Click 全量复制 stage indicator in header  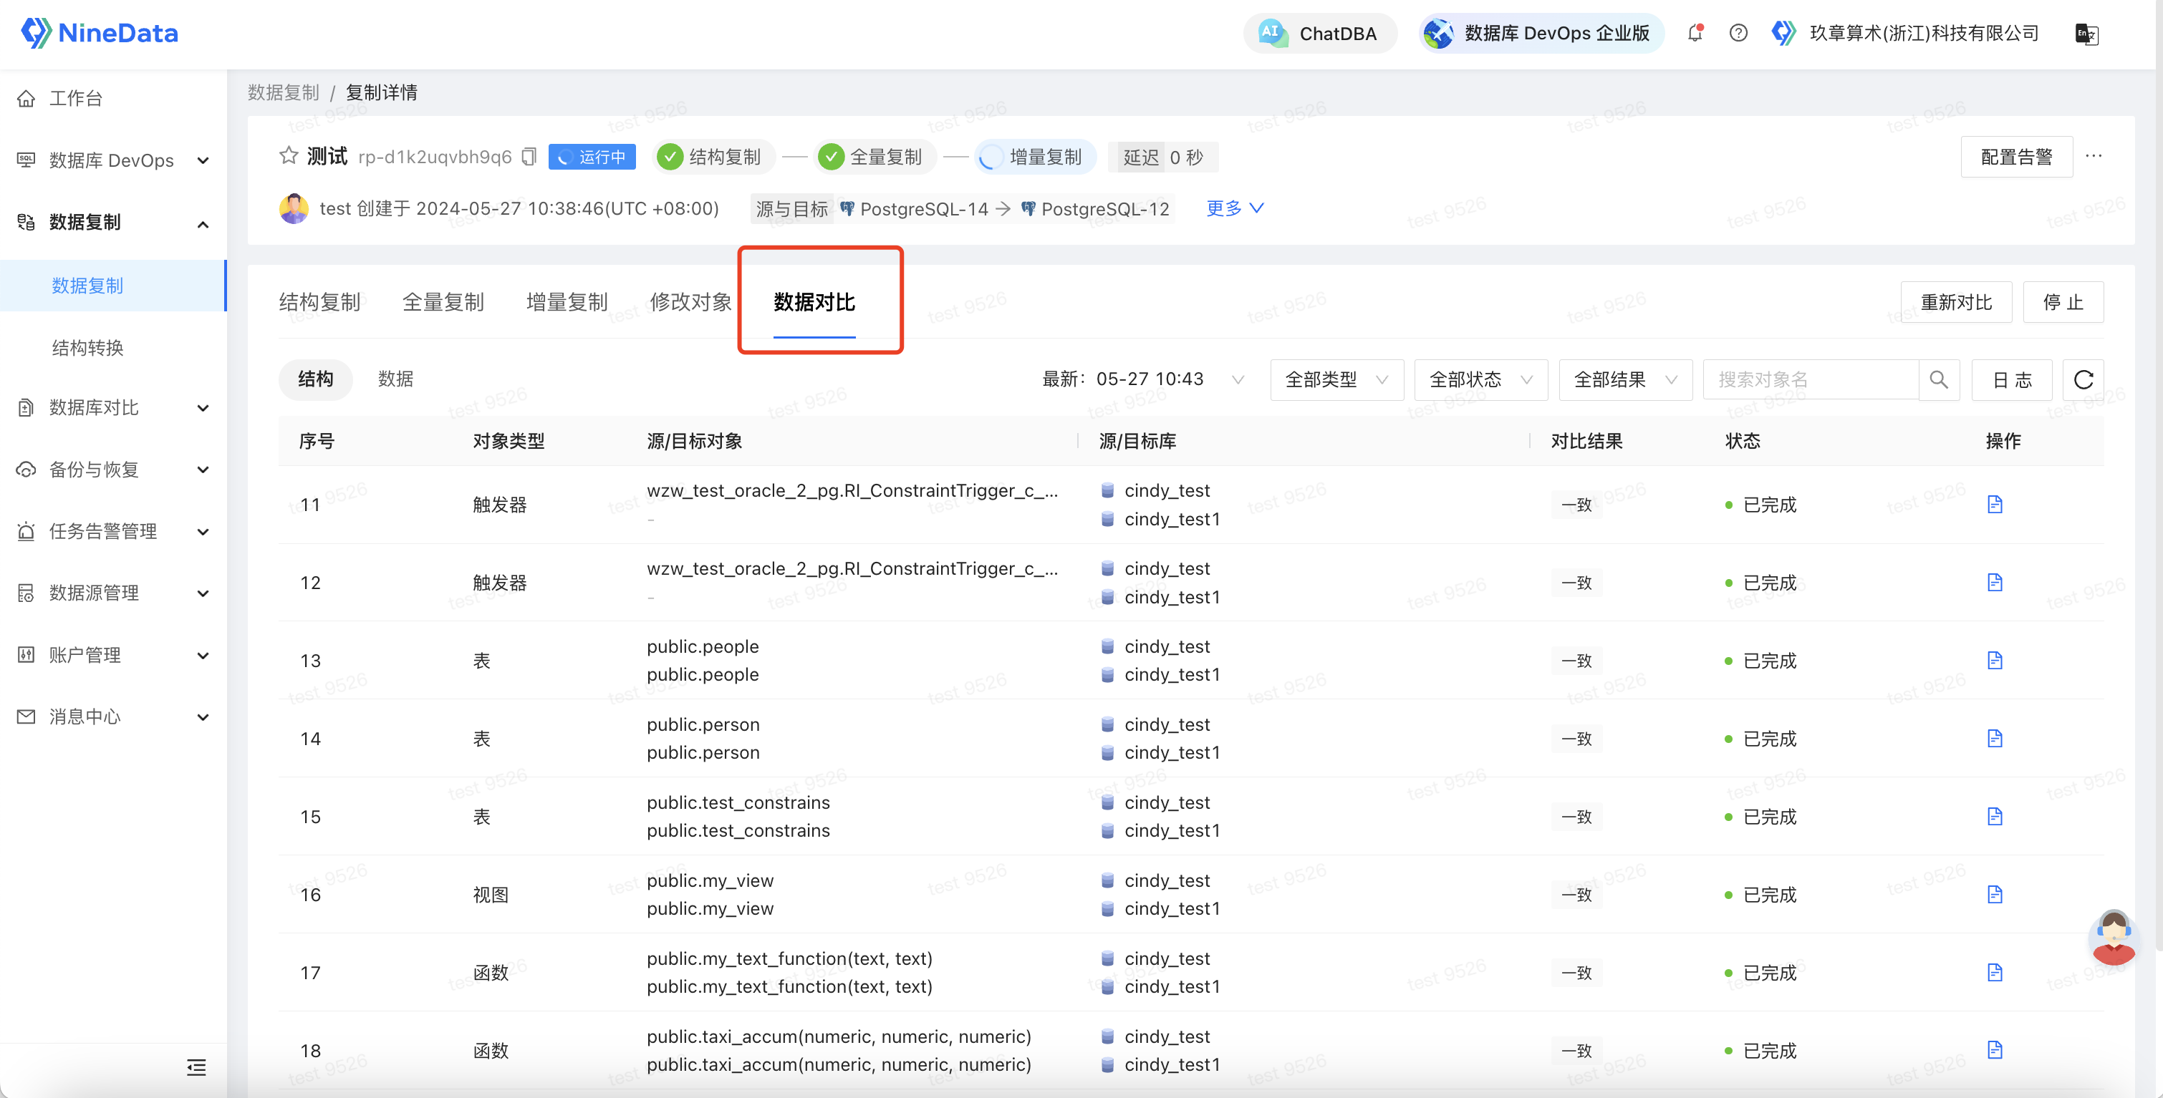tap(874, 157)
